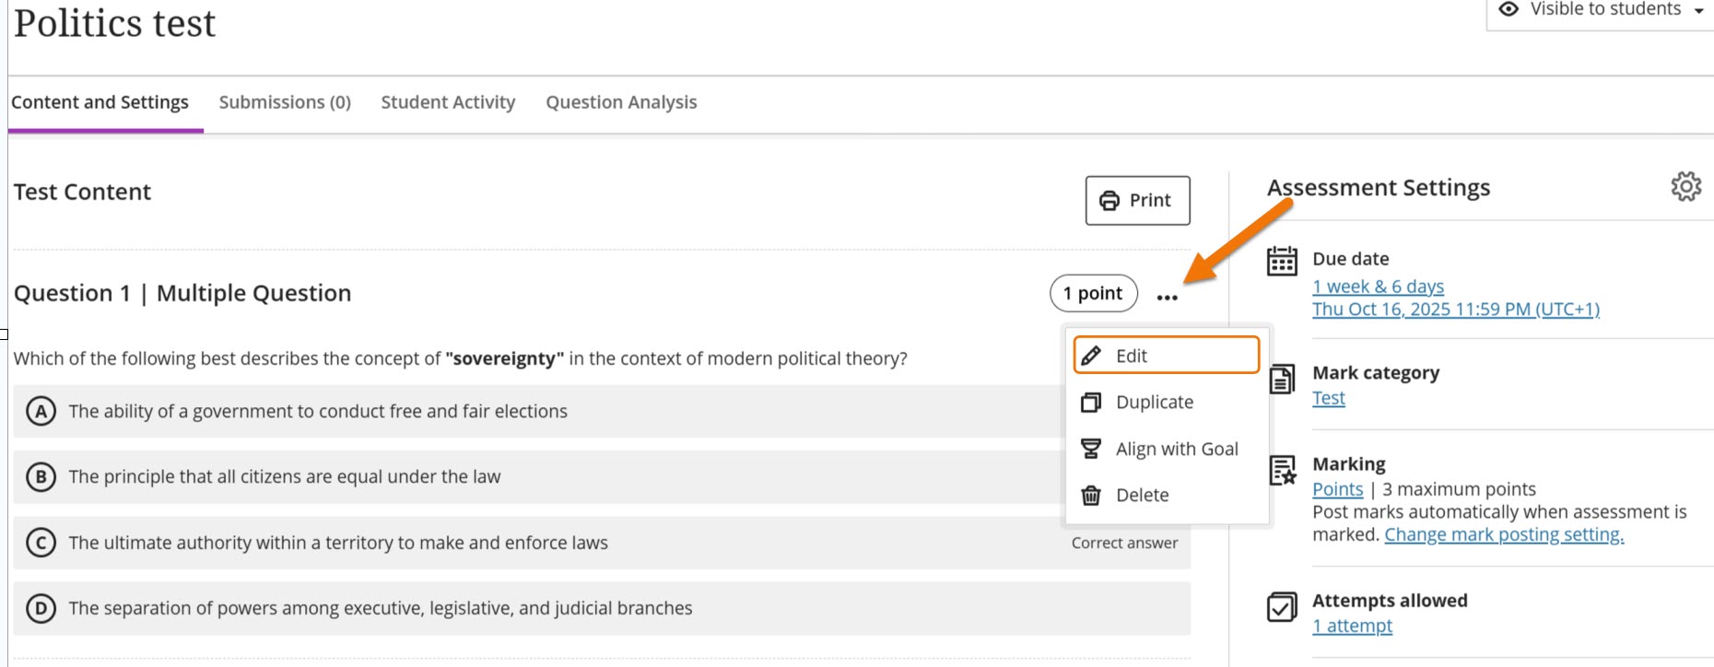Choose Duplicate from the question menu
1714x667 pixels.
[x=1154, y=403]
